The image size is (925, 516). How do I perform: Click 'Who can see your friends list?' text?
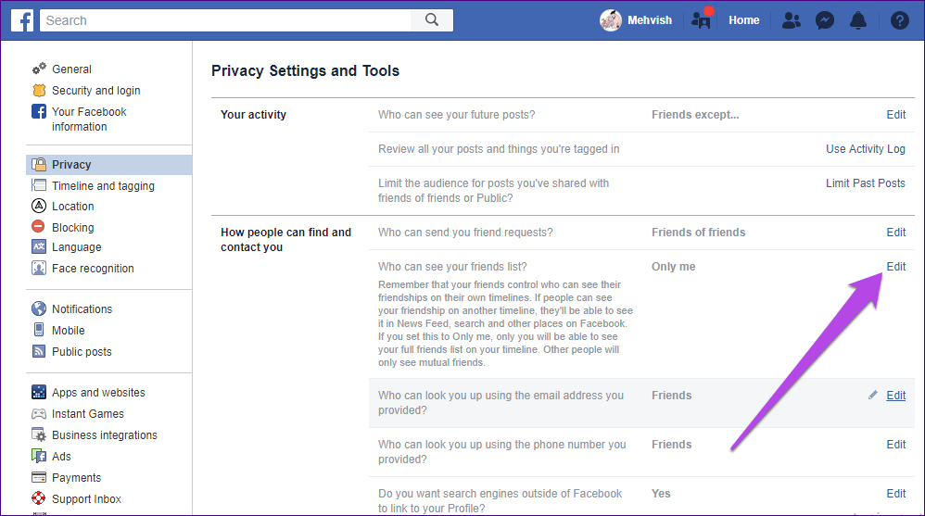pos(452,267)
